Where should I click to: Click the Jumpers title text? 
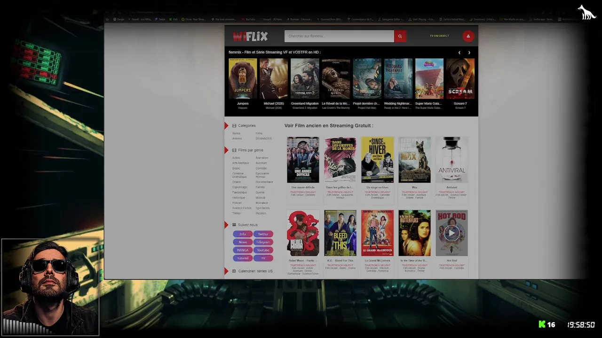coord(243,104)
